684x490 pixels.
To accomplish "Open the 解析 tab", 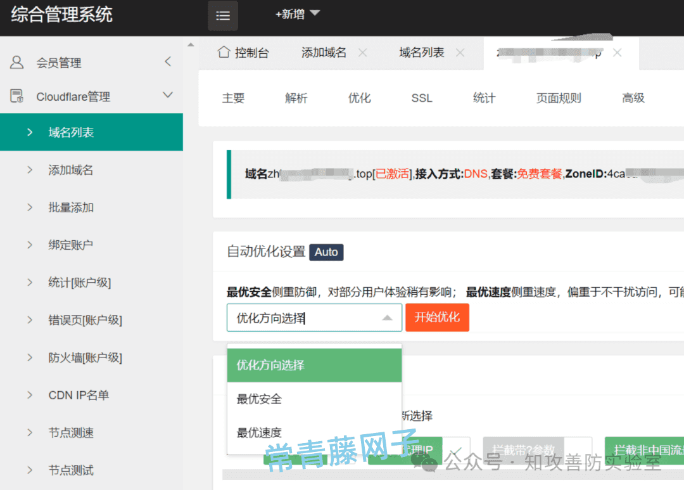I will pyautogui.click(x=296, y=98).
